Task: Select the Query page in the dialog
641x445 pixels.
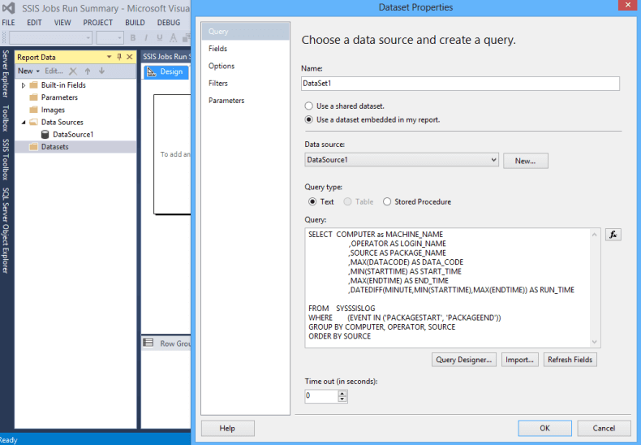Action: [x=246, y=31]
